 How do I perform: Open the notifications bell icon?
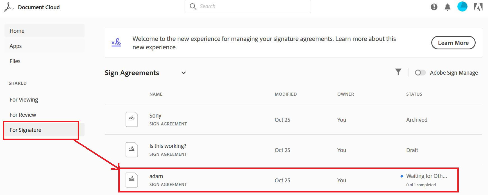(x=448, y=7)
